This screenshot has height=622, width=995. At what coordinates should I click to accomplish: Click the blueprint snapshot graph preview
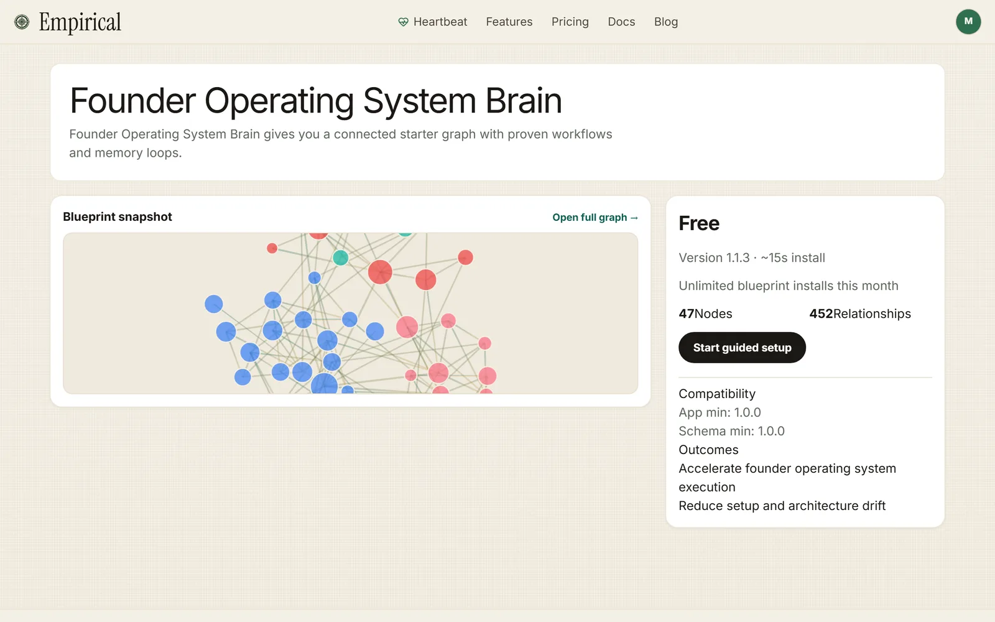coord(351,313)
